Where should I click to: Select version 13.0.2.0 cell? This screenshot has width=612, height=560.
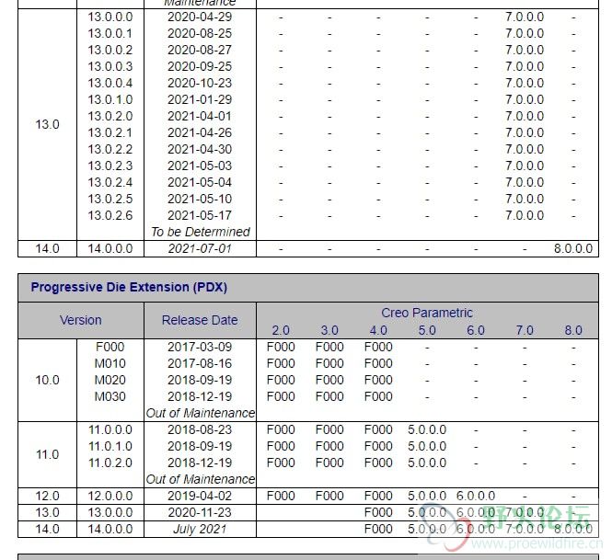click(110, 116)
